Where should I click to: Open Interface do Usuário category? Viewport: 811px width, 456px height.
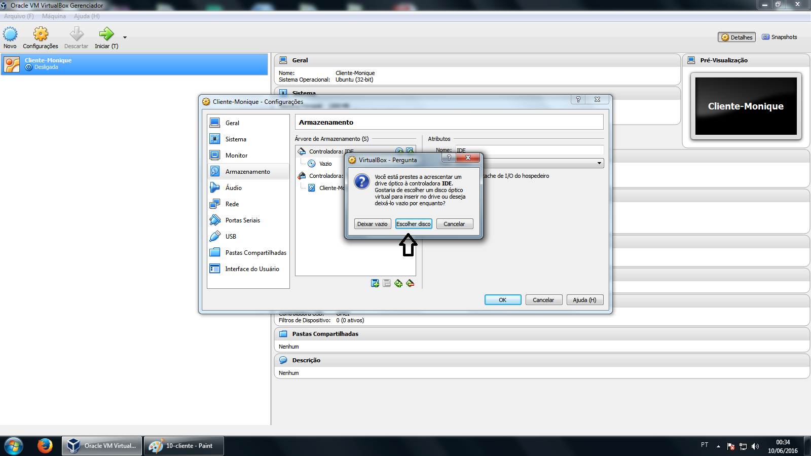pos(248,269)
